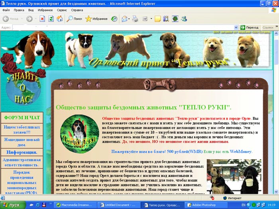This screenshot has width=279, height=209.
Task: Expand the quick launch chevron
Action: pos(51,204)
